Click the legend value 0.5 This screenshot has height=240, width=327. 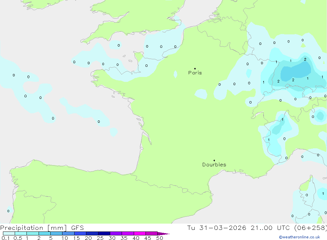[18, 238]
